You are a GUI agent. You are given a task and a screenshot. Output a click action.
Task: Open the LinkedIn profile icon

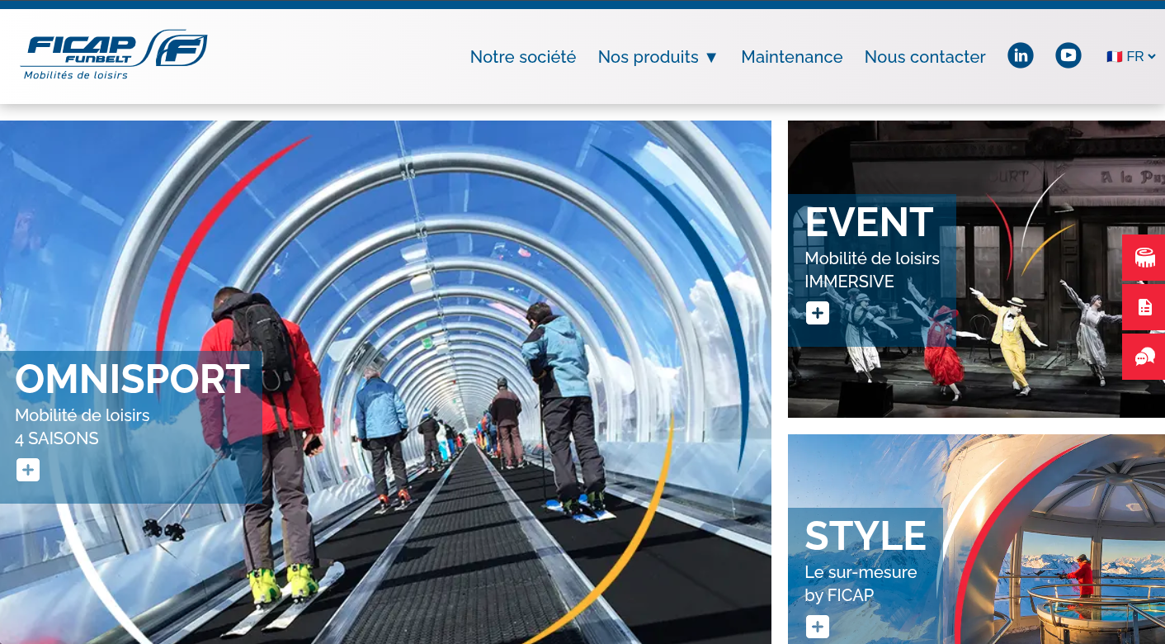tap(1021, 55)
